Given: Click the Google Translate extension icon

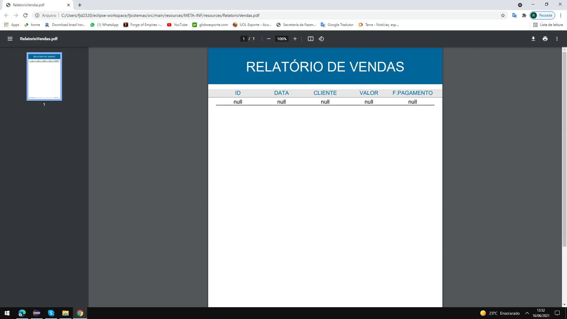Looking at the screenshot, I should 514,15.
